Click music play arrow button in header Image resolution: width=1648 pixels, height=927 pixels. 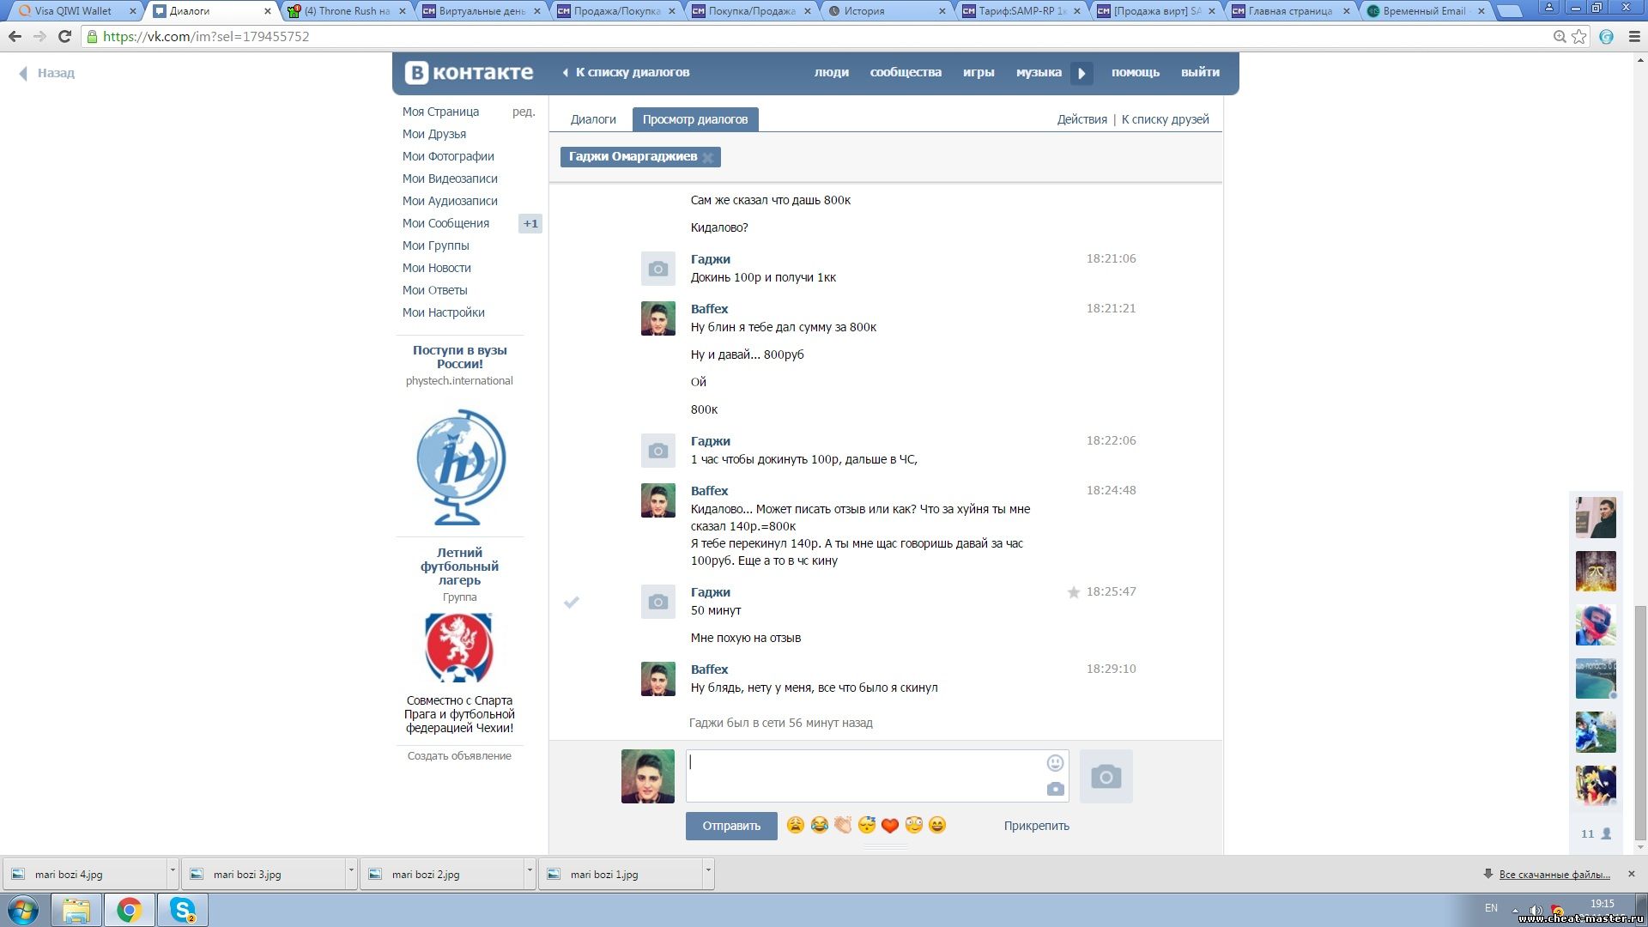tap(1081, 73)
